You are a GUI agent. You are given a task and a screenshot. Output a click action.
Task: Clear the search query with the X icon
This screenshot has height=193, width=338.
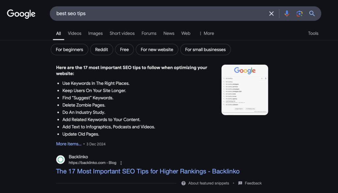point(271,14)
